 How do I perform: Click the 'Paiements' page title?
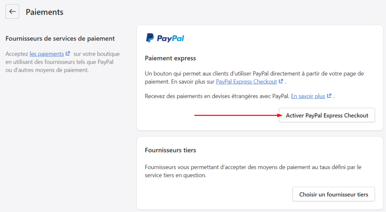point(44,12)
